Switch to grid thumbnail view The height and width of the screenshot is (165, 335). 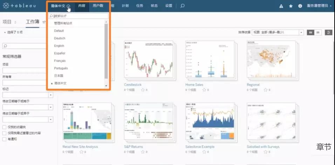pyautogui.click(x=310, y=32)
